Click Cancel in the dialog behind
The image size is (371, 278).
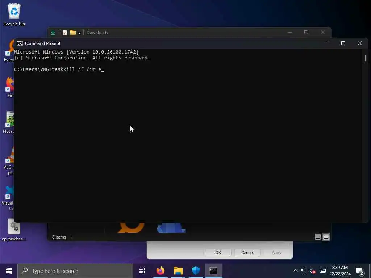247,252
